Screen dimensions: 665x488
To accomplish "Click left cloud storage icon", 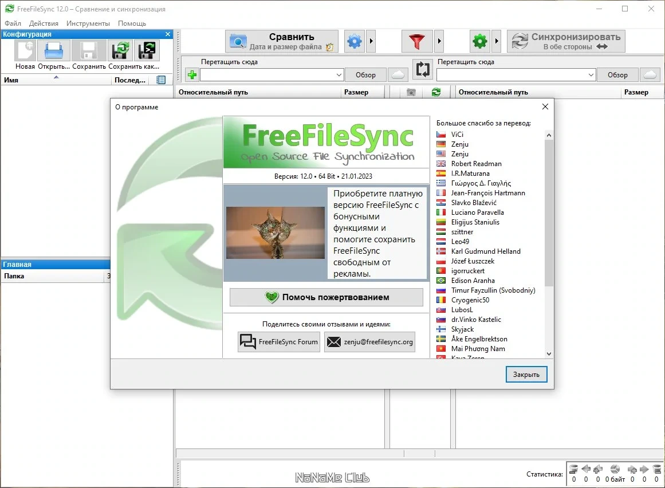I will [x=398, y=75].
